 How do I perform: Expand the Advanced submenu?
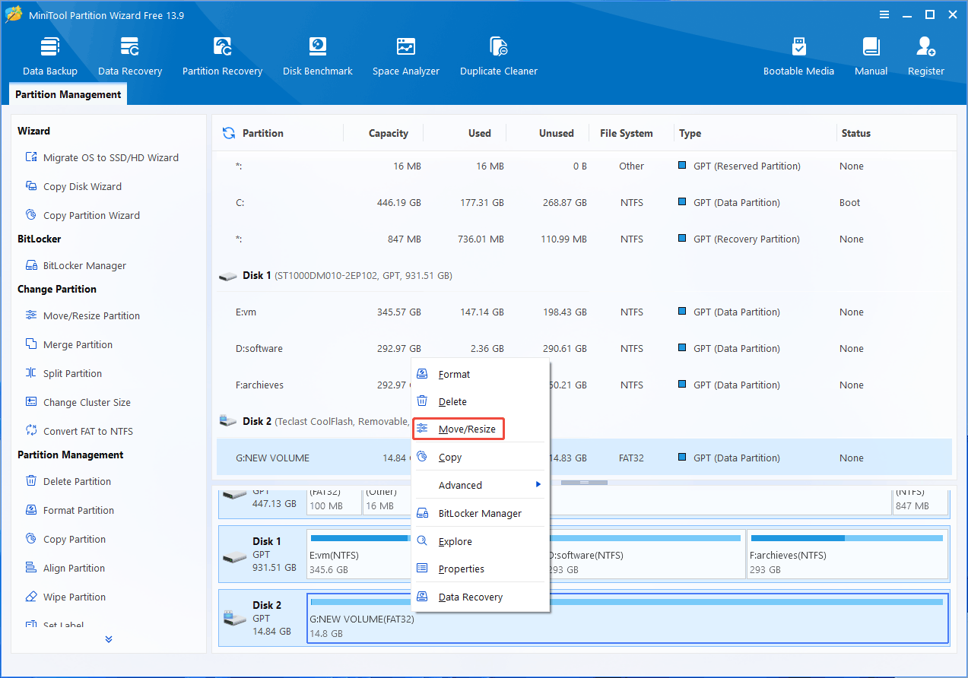(481, 485)
